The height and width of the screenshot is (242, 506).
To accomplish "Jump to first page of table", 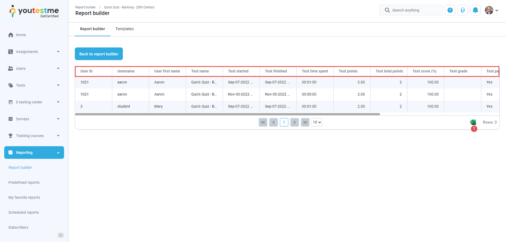I will coord(263,122).
